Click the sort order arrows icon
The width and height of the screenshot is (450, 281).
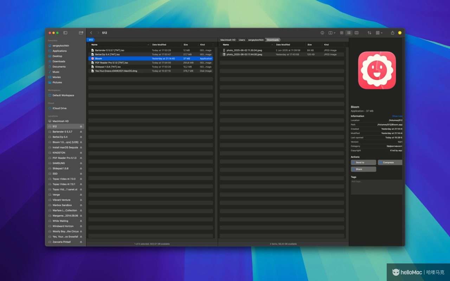pos(369,33)
